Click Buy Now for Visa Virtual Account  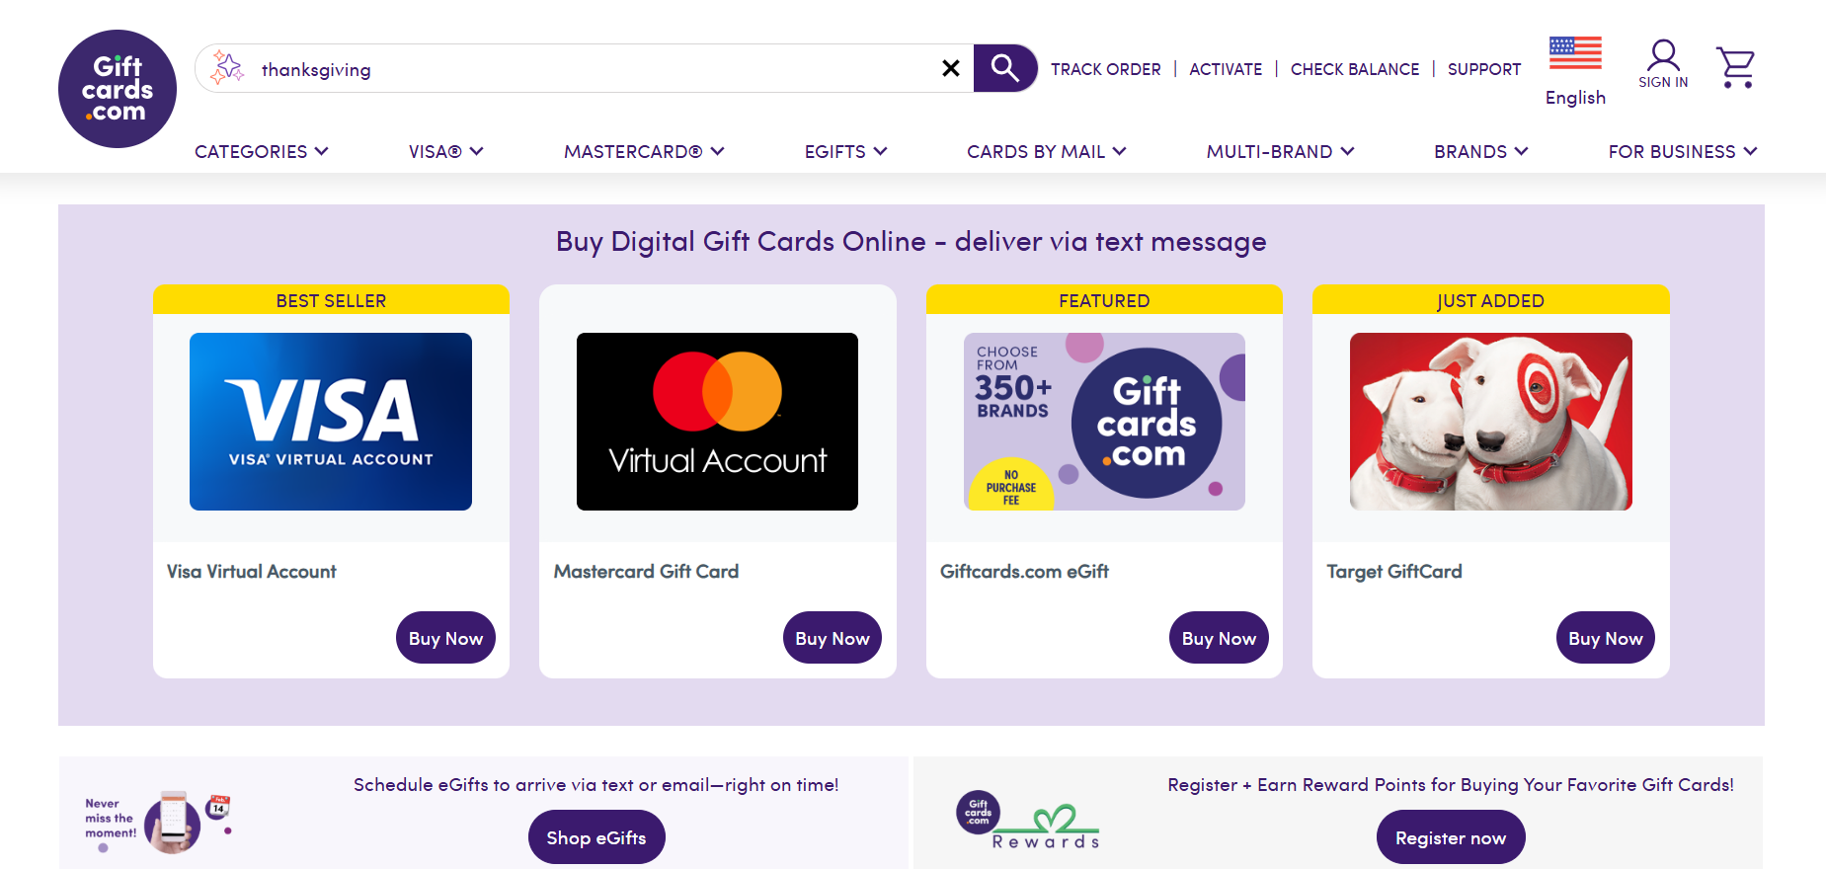[445, 638]
